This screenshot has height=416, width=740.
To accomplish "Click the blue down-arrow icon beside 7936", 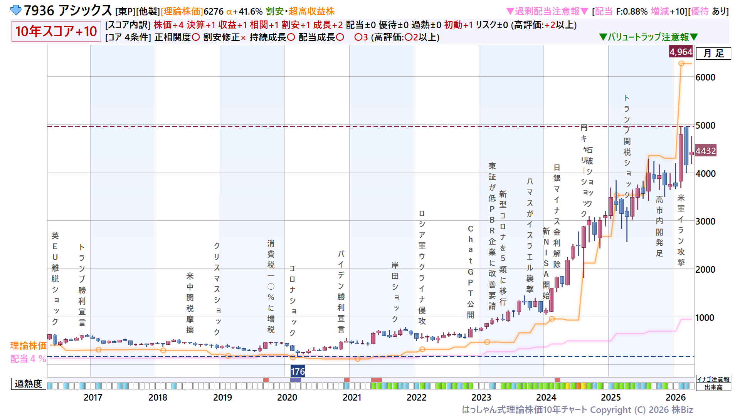I will pos(16,10).
